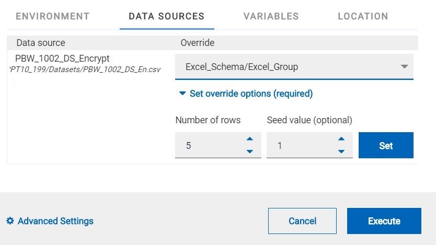Open the Variables tab
The width and height of the screenshot is (436, 245).
point(271,16)
